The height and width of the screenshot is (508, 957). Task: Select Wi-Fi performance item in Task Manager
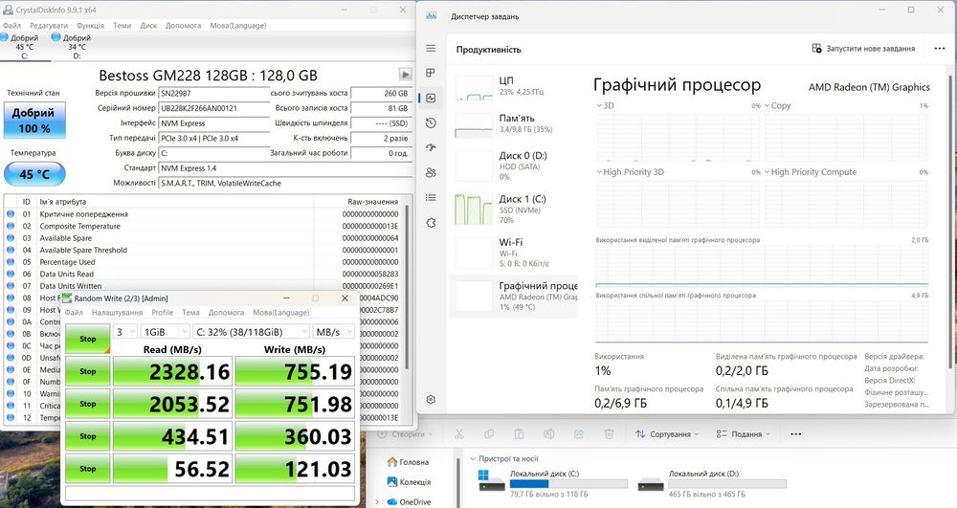pos(514,252)
